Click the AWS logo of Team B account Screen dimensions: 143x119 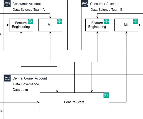(85, 4)
